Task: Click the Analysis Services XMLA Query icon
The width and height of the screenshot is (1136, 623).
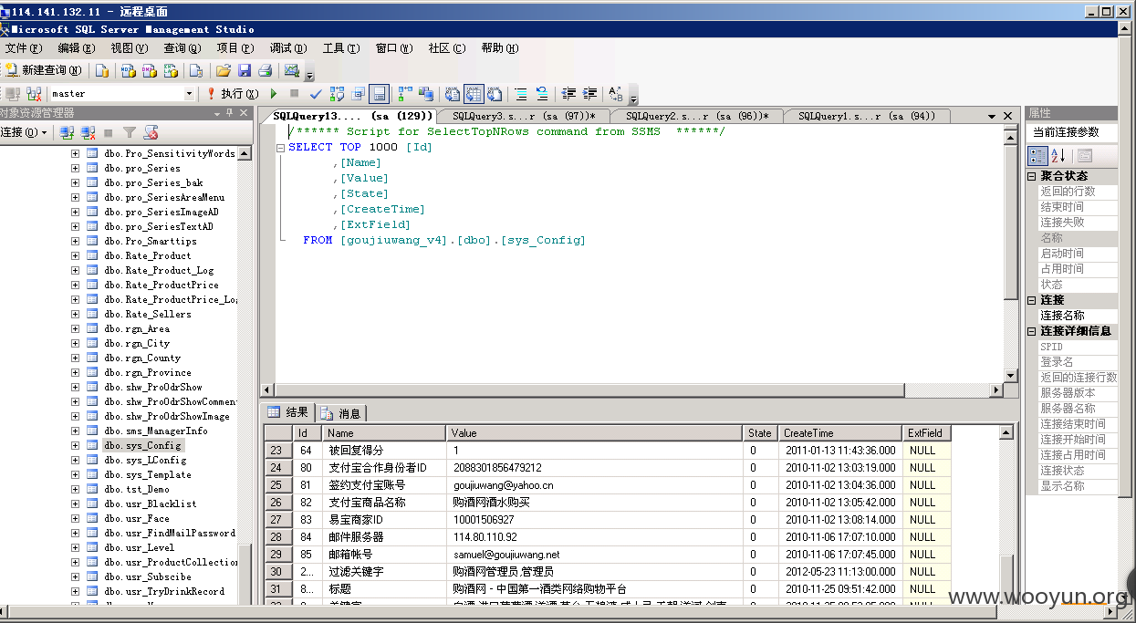Action: pos(172,70)
